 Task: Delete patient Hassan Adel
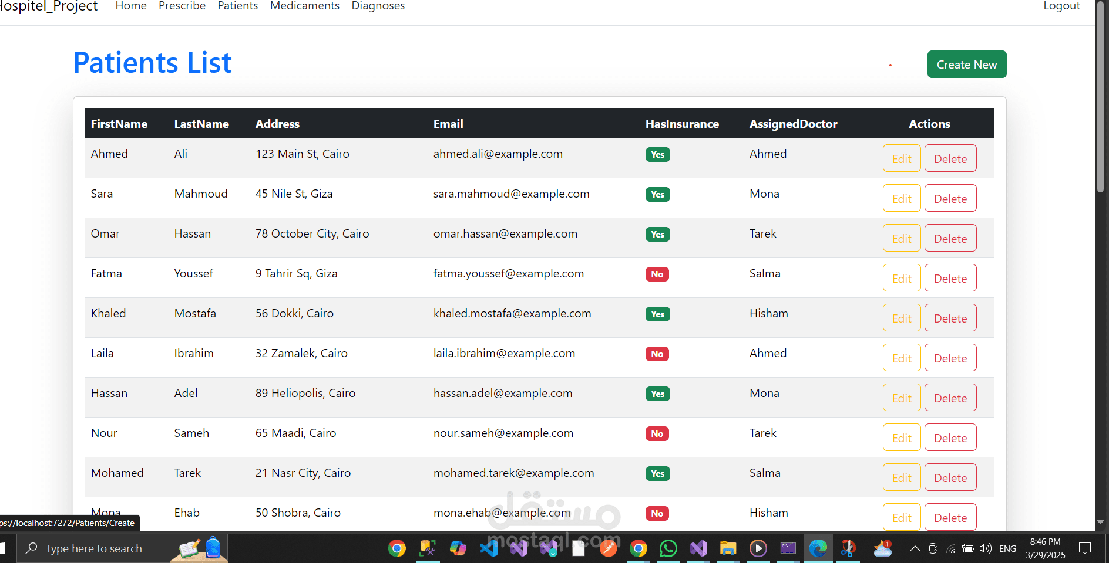click(x=950, y=398)
